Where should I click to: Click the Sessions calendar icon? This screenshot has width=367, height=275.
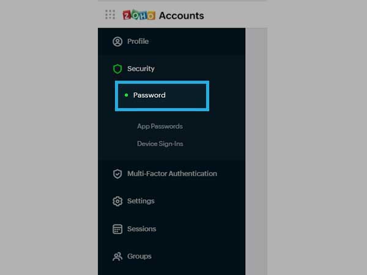(x=117, y=229)
